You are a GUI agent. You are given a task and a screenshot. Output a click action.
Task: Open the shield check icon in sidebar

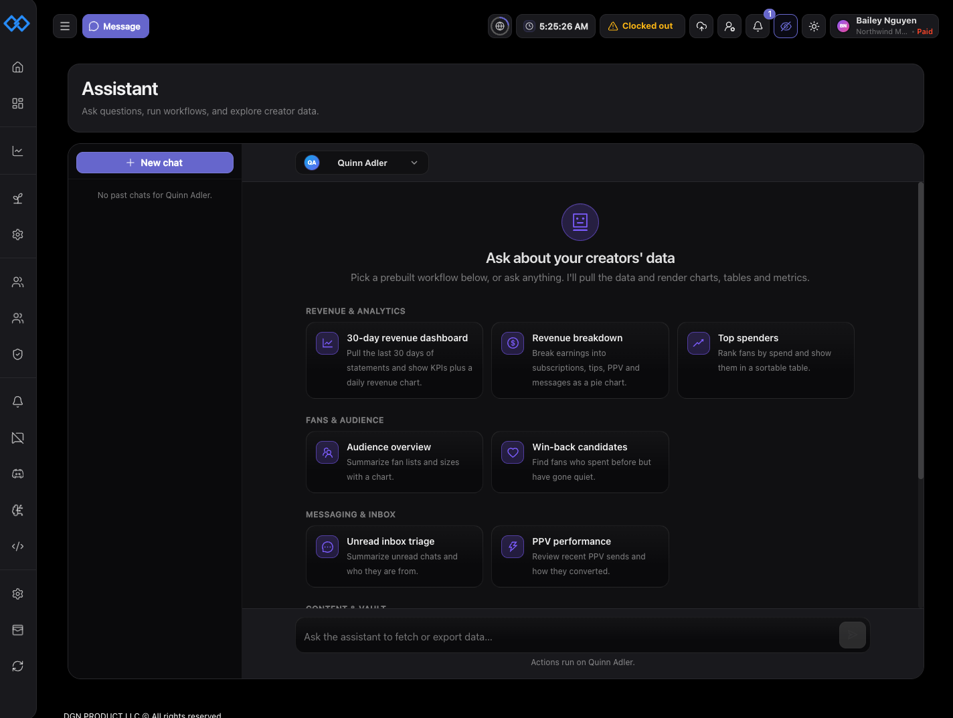pos(18,355)
